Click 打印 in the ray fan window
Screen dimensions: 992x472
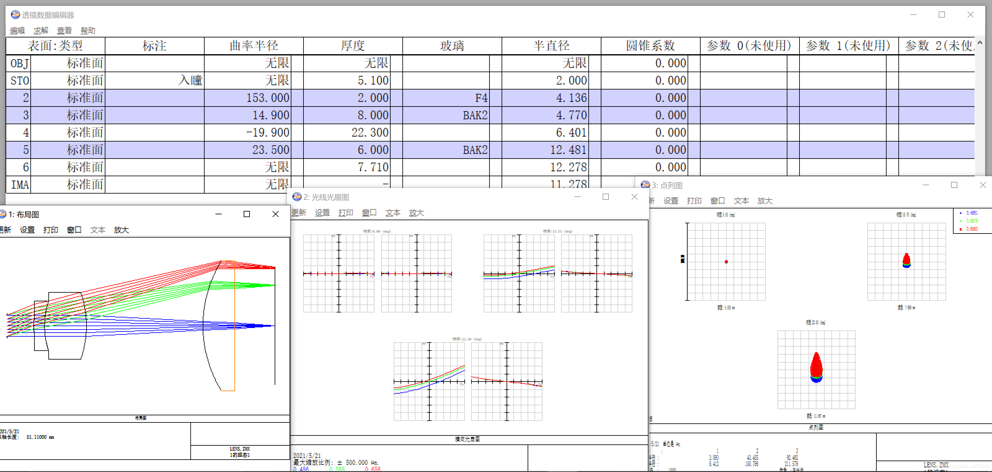click(345, 213)
